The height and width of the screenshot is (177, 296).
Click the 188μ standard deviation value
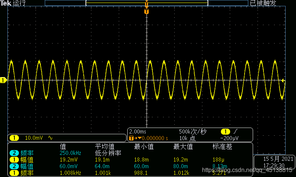(x=218, y=160)
